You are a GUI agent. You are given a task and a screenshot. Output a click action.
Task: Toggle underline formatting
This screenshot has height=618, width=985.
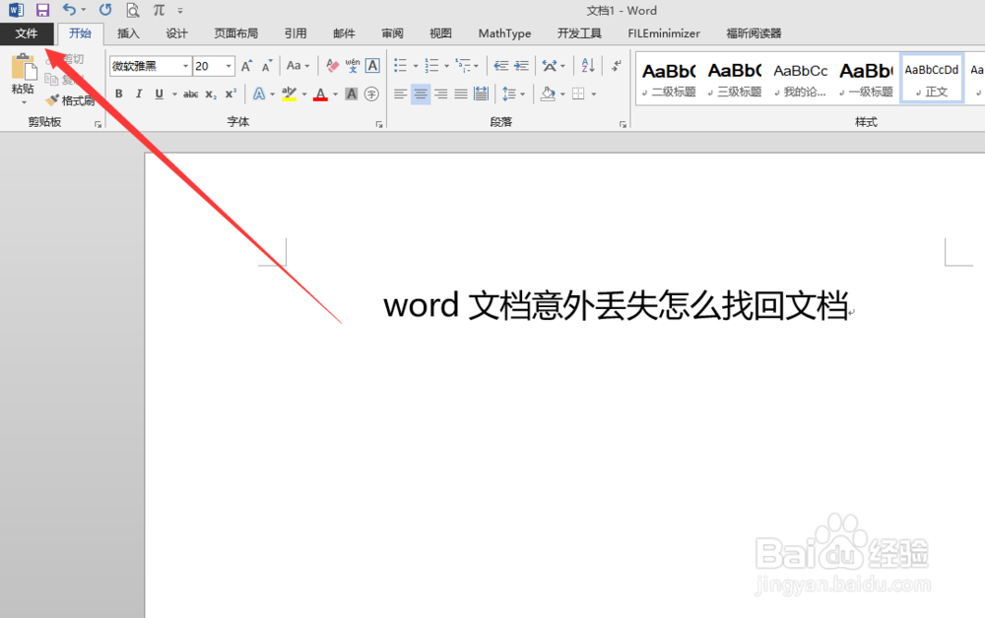[159, 93]
